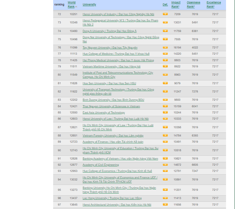
Task: Open details icon for Dong Nai University of Technology
Action: [x=165, y=39]
